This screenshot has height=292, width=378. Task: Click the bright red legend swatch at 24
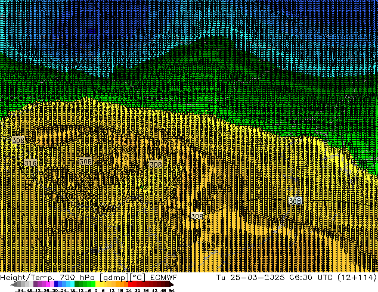coord(130,284)
